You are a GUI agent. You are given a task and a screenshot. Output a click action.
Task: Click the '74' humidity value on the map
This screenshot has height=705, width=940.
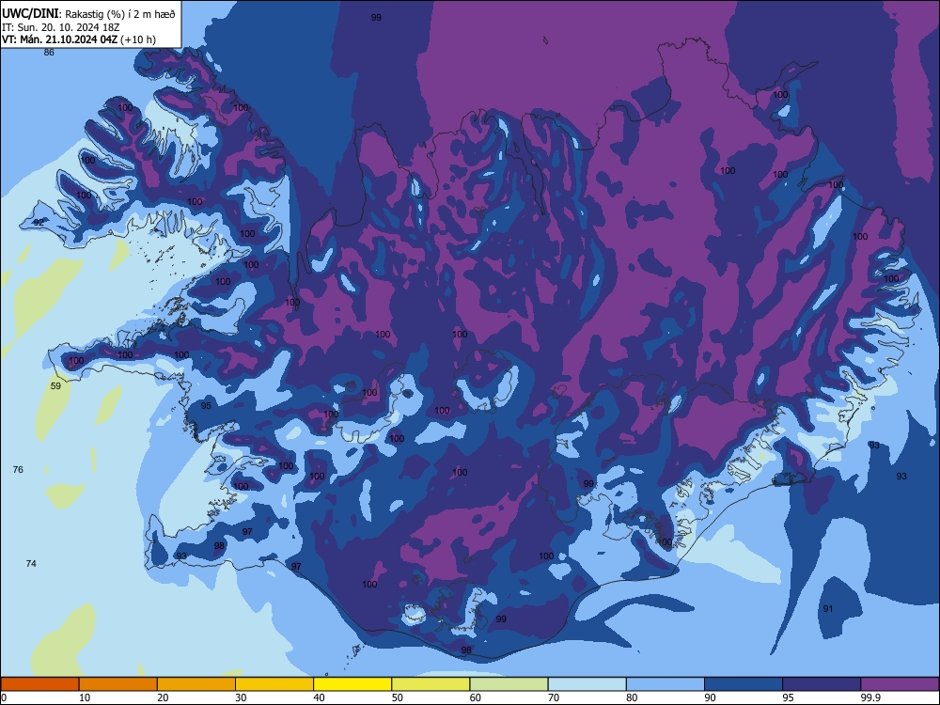point(31,563)
